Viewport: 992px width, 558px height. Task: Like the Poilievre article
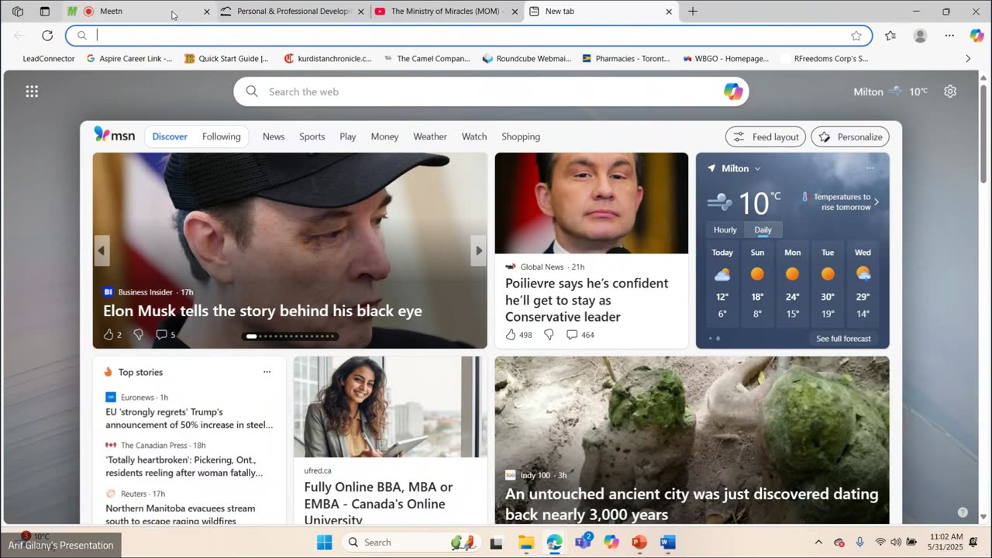pos(511,335)
